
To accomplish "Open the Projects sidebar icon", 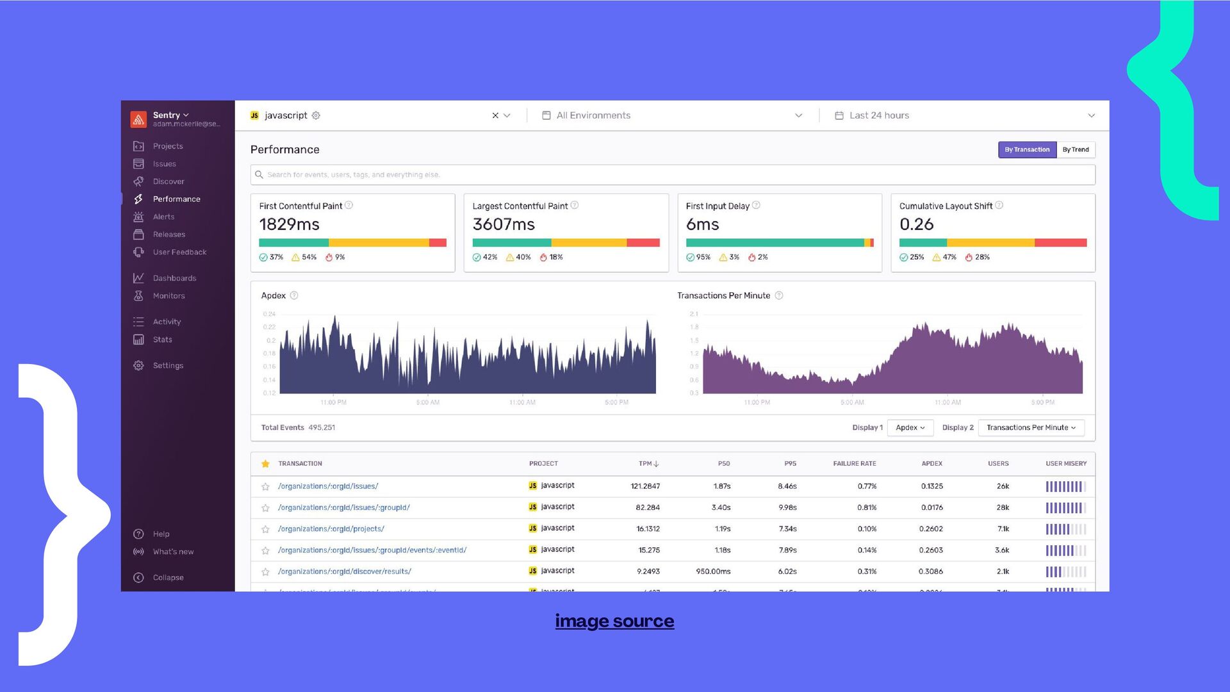I will click(138, 146).
